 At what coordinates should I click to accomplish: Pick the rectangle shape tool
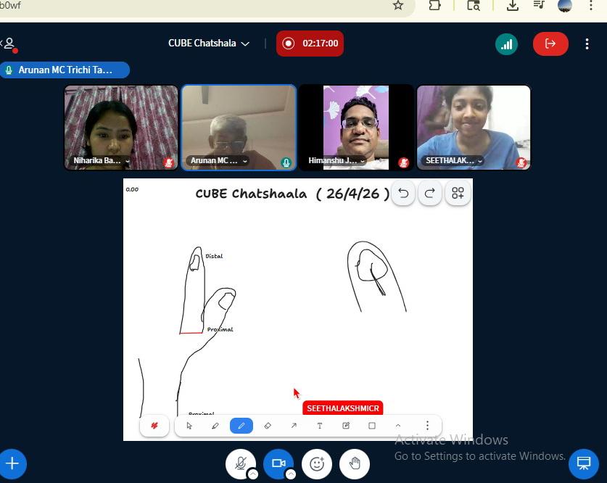pyautogui.click(x=372, y=426)
